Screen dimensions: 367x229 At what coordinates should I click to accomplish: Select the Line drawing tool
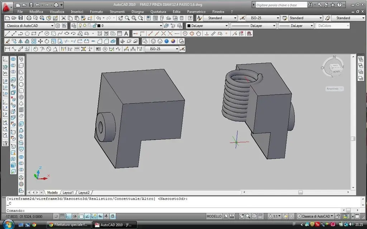point(8,33)
